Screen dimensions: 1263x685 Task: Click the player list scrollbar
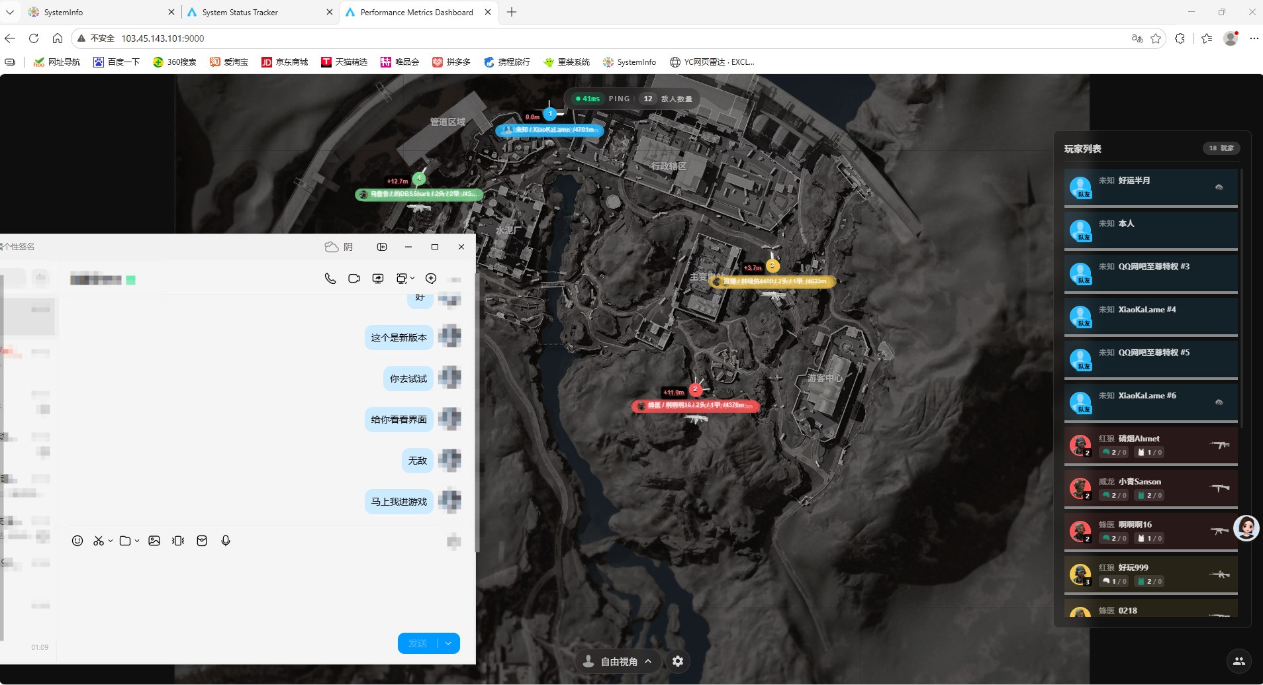1241,298
